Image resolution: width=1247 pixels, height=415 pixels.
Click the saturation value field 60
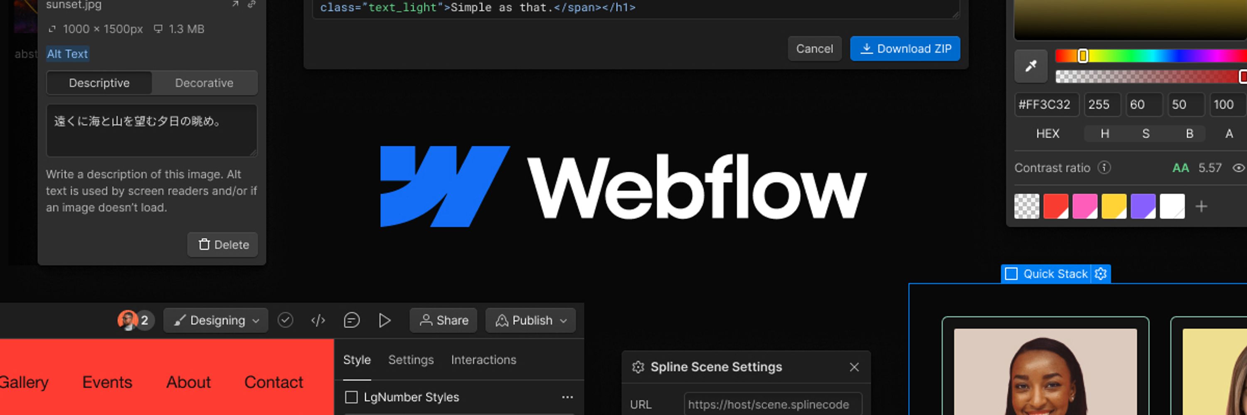point(1144,105)
